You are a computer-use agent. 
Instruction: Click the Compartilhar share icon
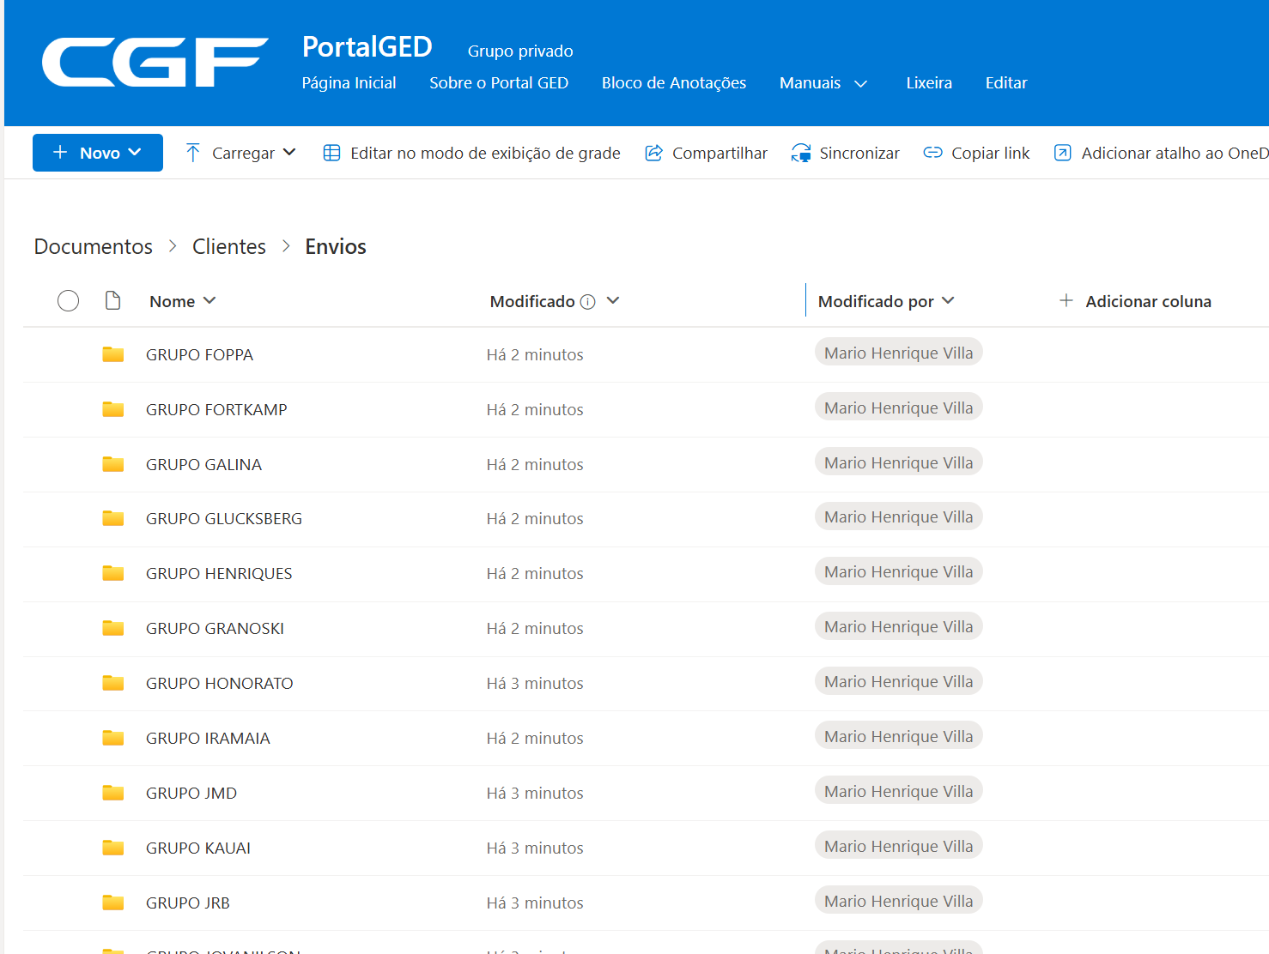(654, 153)
